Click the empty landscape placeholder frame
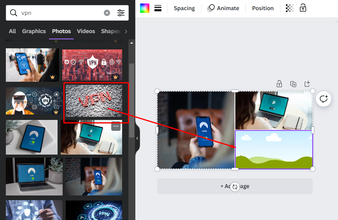Image resolution: width=338 pixels, height=220 pixels. click(x=274, y=150)
